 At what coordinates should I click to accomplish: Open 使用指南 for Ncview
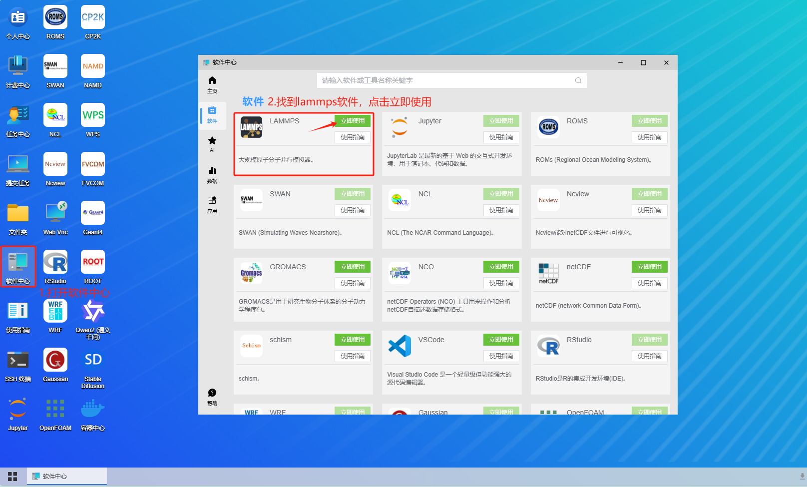click(x=650, y=210)
